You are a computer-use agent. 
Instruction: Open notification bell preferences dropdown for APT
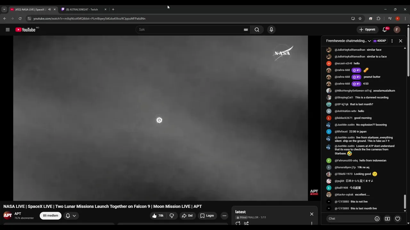[x=70, y=216]
